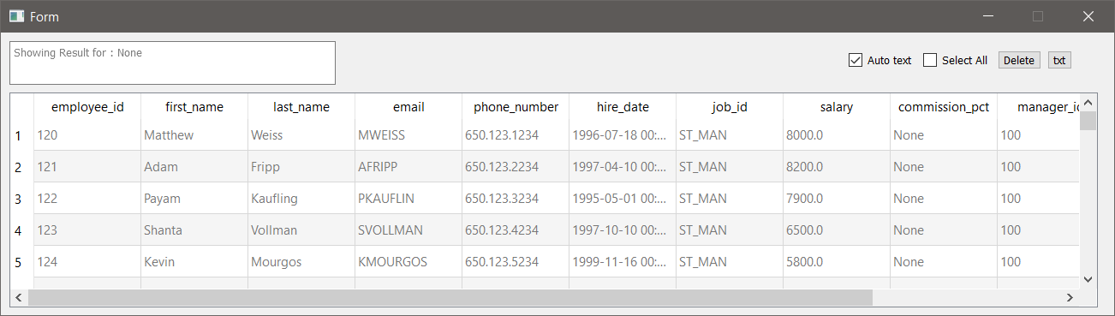Click the Matthew first name cell

coord(194,135)
